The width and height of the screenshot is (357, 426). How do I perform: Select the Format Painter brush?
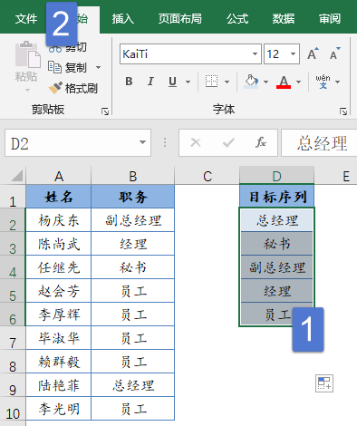pos(73,88)
